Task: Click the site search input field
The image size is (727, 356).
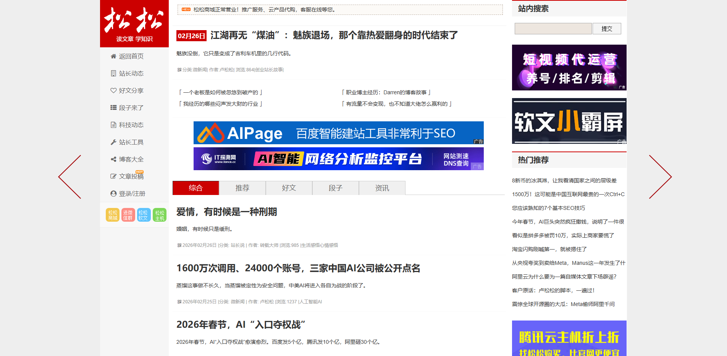Action: [x=553, y=29]
